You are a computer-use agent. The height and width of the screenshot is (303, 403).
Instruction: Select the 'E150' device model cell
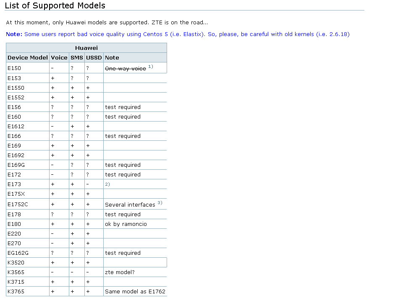(28, 68)
